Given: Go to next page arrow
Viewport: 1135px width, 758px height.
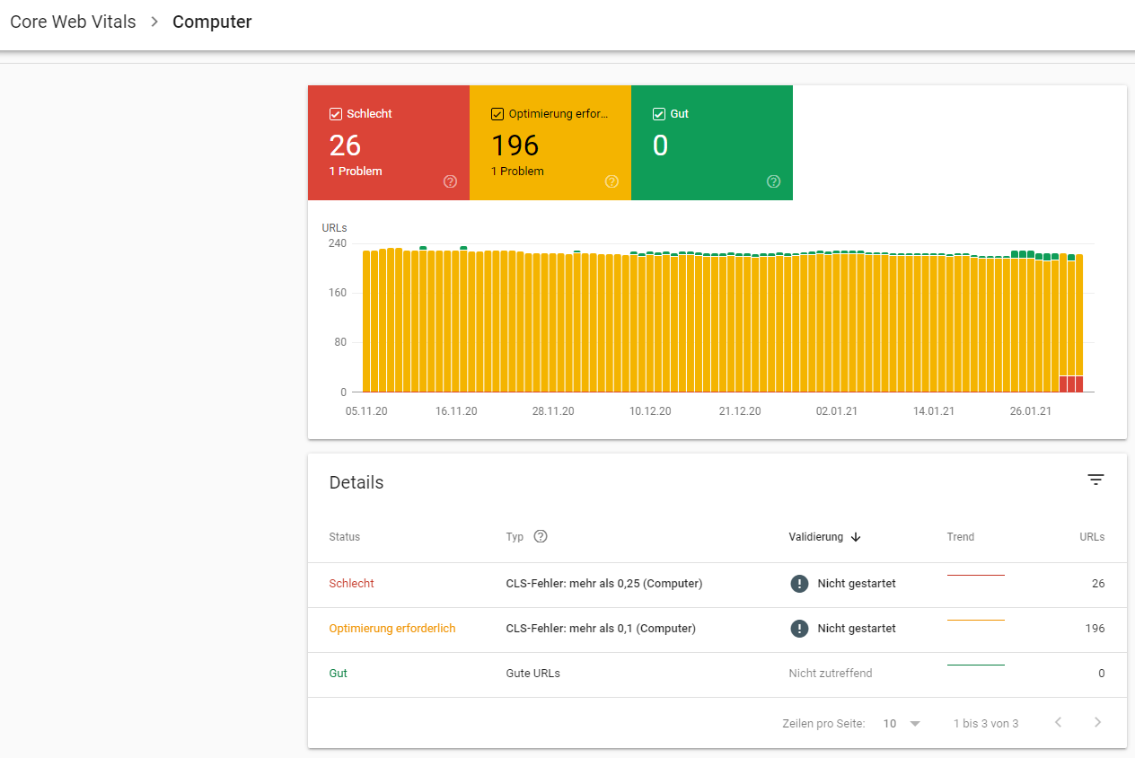Looking at the screenshot, I should [x=1097, y=723].
